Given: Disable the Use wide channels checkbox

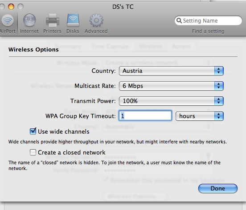Looking at the screenshot, I should pos(33,131).
